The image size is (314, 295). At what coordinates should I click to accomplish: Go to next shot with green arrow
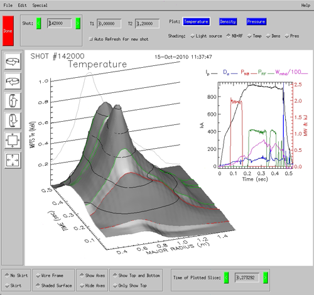pyautogui.click(x=78, y=23)
